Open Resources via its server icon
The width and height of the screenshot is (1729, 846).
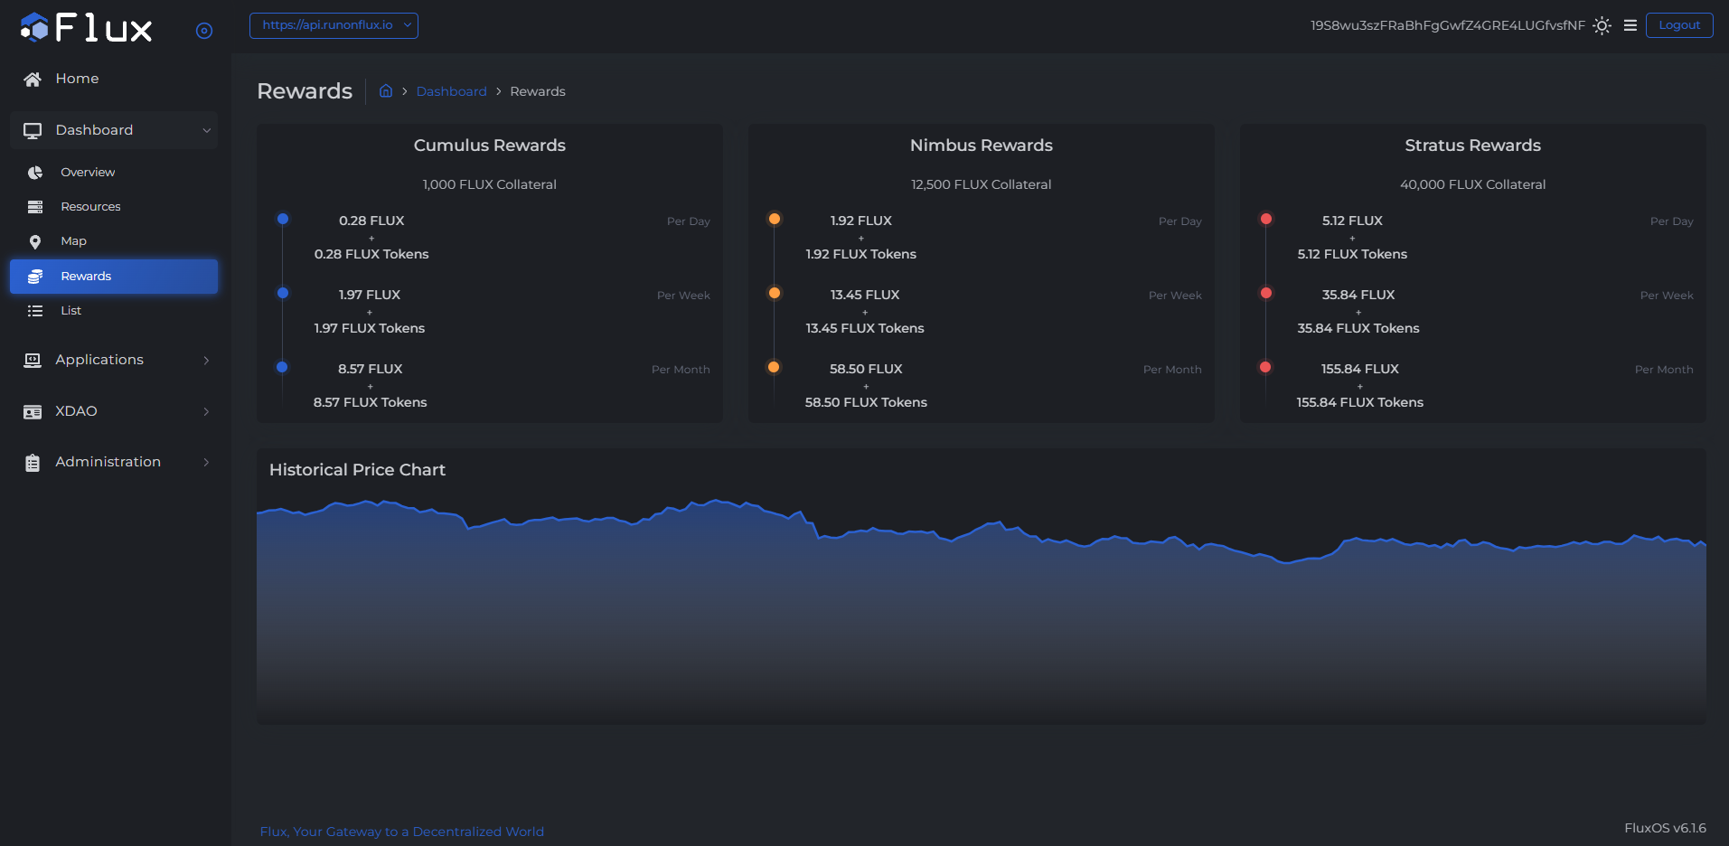tap(35, 207)
